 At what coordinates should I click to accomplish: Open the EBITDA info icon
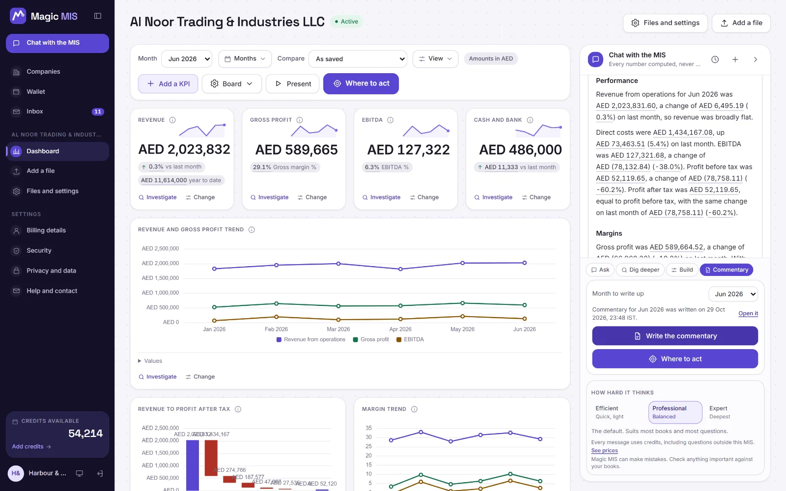[x=390, y=120]
